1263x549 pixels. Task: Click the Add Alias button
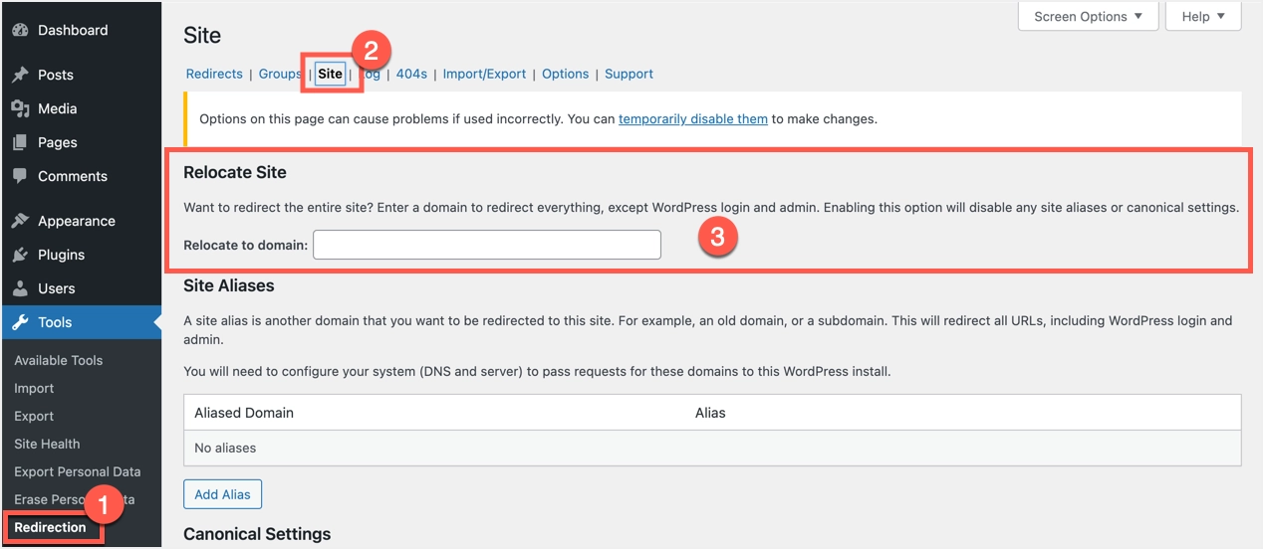(222, 494)
